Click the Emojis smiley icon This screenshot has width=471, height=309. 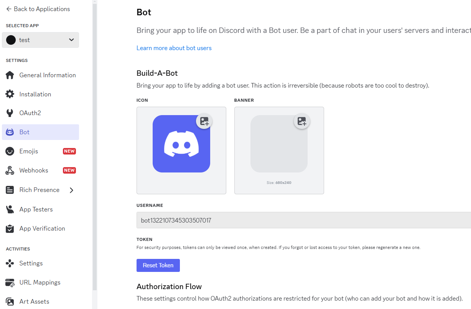(10, 151)
